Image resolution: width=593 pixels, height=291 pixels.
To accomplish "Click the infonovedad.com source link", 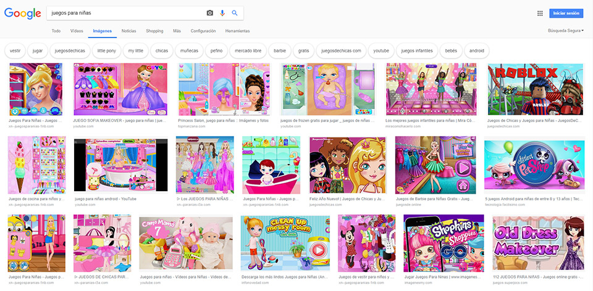I will (x=255, y=283).
